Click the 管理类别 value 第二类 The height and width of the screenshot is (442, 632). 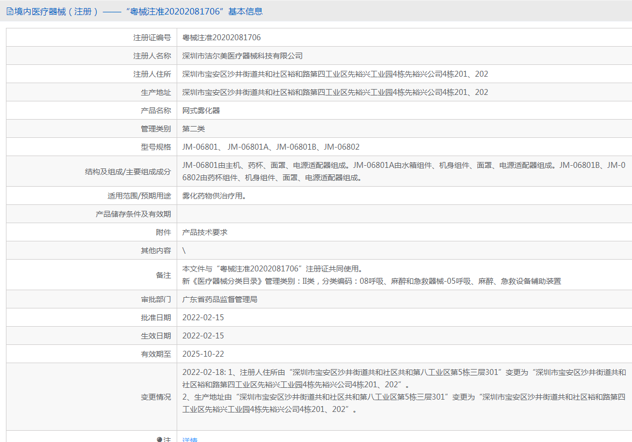194,129
